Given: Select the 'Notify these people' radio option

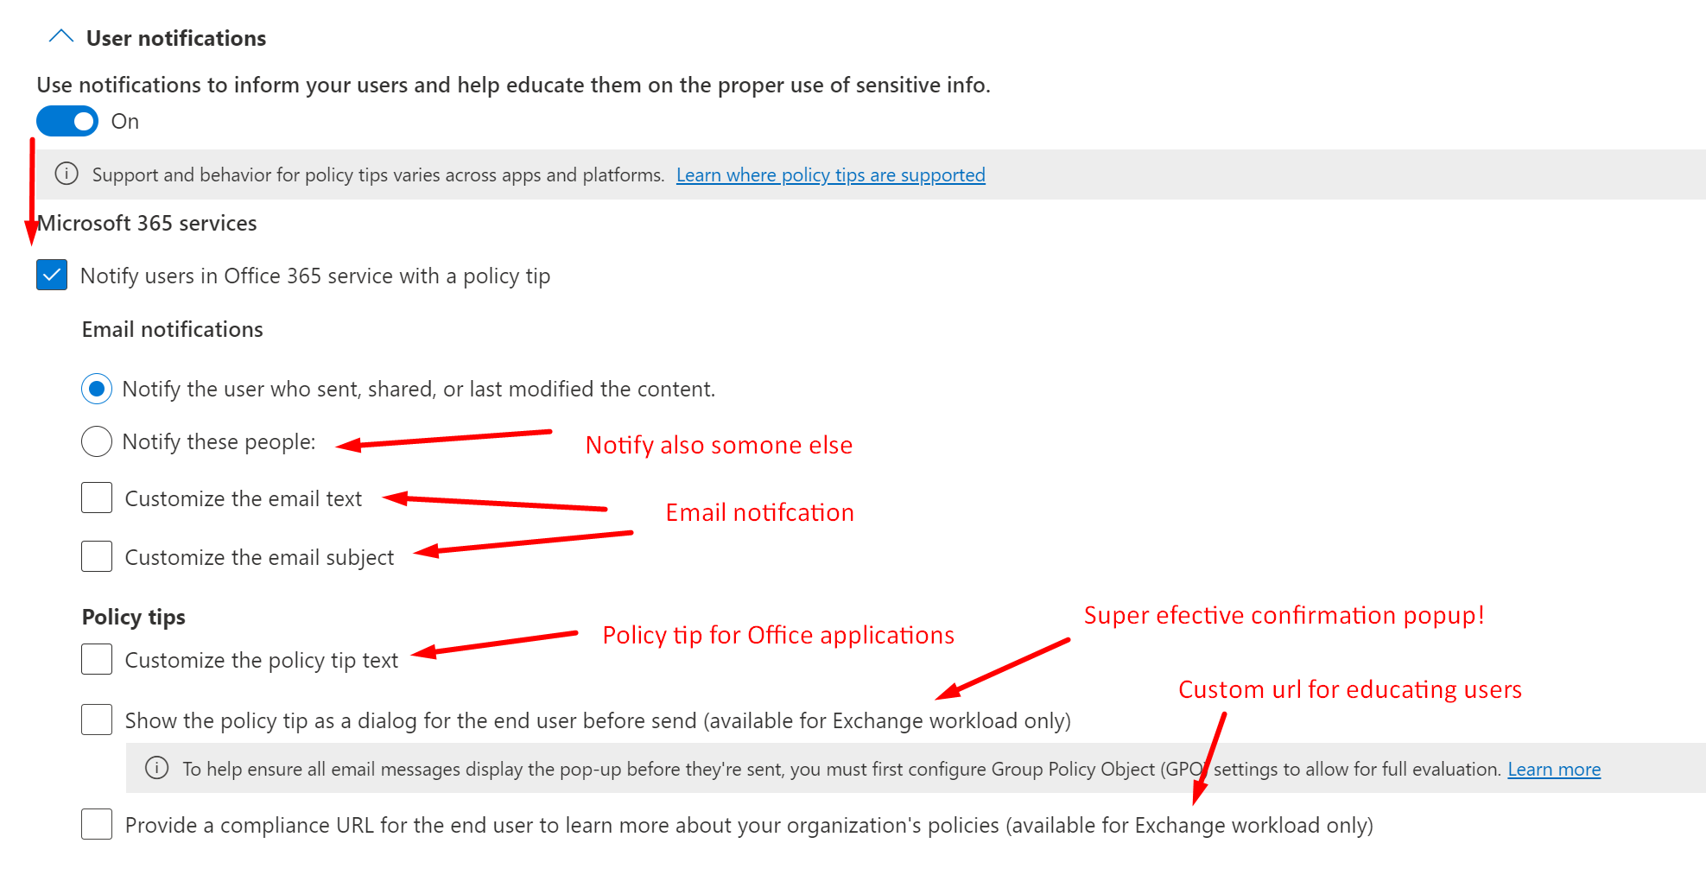Looking at the screenshot, I should (x=97, y=442).
